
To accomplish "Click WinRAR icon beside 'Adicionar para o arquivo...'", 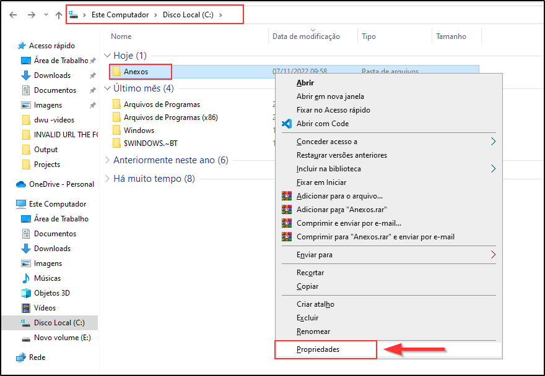I will 286,196.
